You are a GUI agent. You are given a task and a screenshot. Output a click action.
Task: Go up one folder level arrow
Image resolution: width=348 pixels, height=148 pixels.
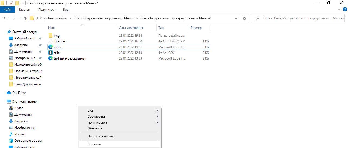click(x=25, y=18)
